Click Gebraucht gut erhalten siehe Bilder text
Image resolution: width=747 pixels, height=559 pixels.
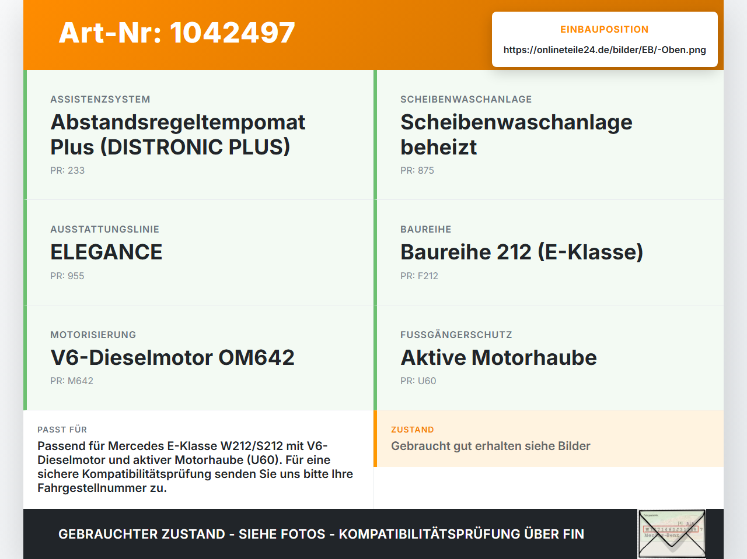(x=491, y=446)
